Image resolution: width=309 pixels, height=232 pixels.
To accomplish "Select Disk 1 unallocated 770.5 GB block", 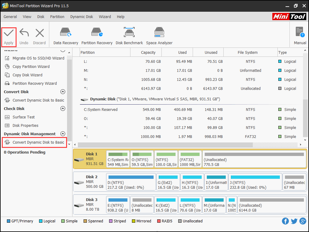I will [254, 159].
